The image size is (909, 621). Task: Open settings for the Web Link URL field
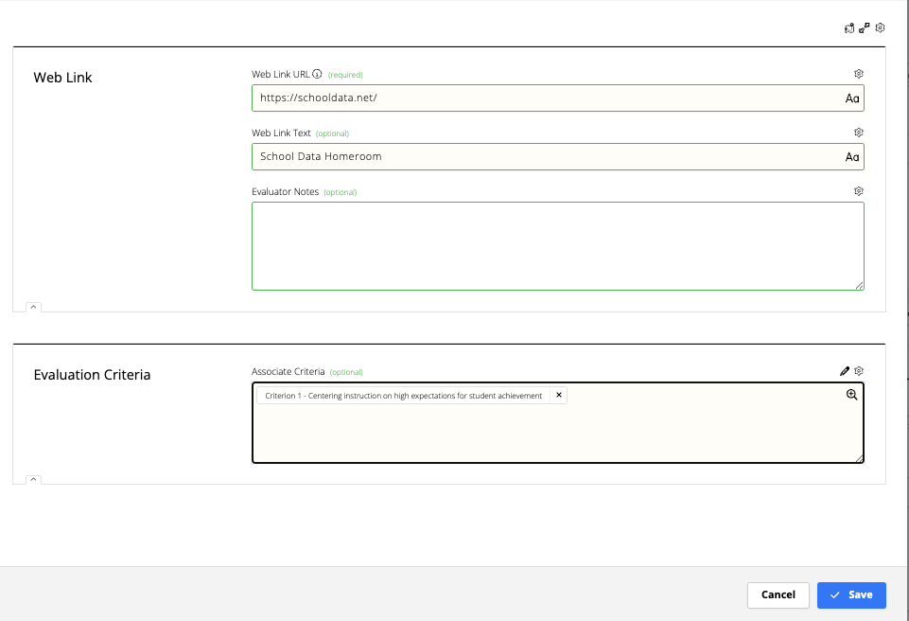click(858, 73)
